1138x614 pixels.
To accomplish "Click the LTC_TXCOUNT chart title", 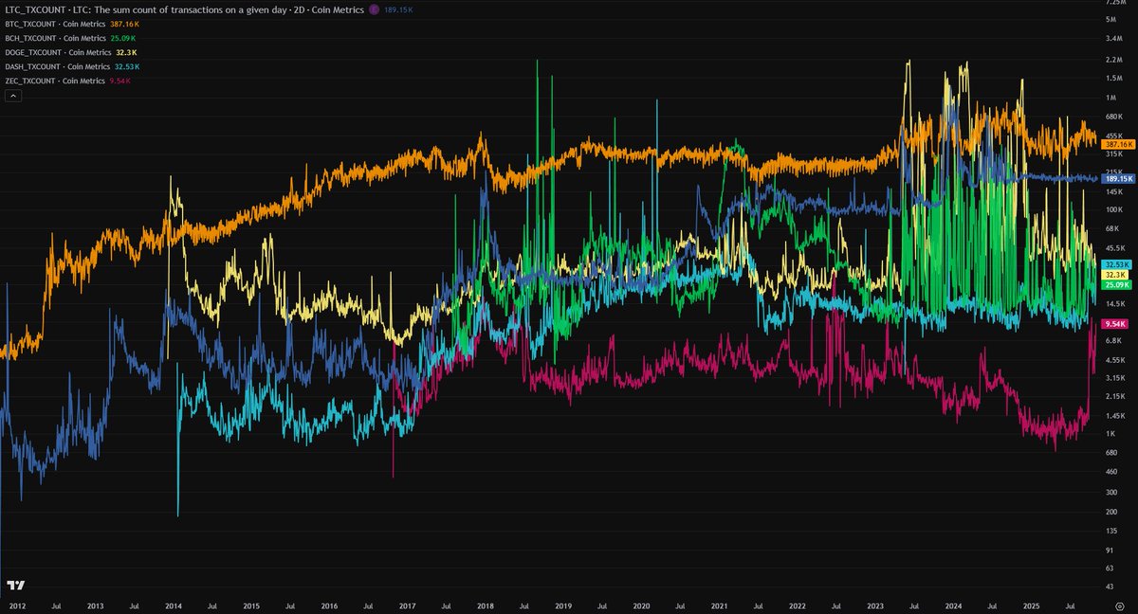I will [36, 9].
